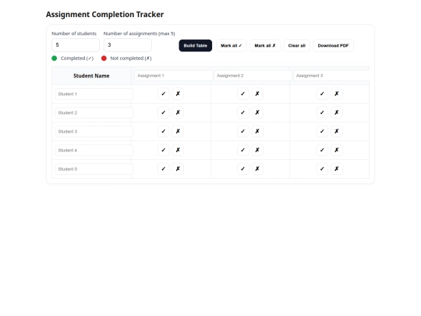Click the 'Not completed (✗)' legend label

131,59
